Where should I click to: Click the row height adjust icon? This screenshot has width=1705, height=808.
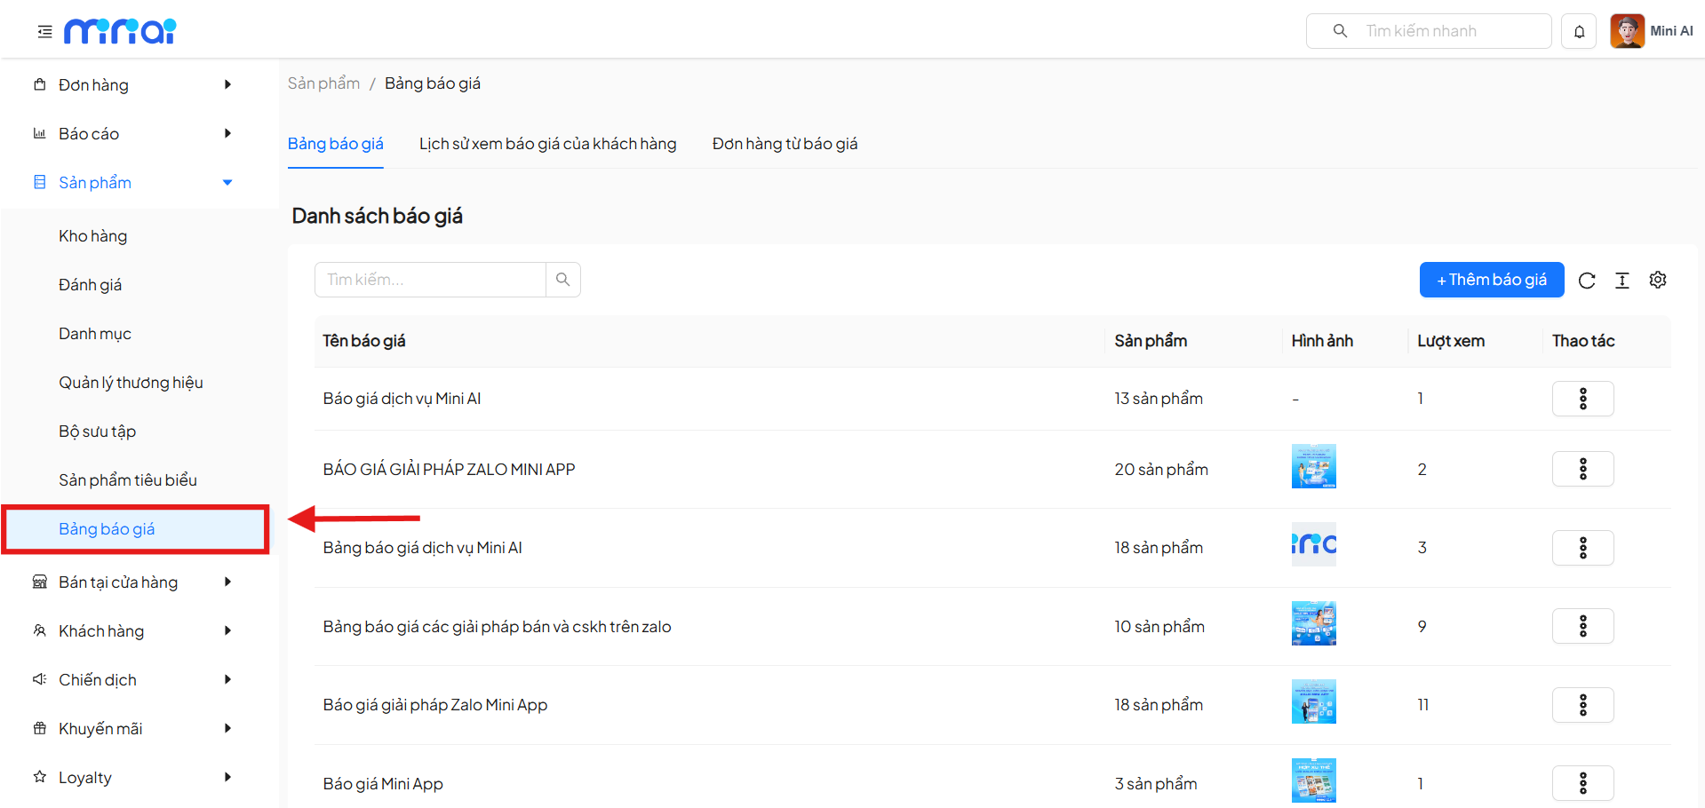coord(1622,281)
